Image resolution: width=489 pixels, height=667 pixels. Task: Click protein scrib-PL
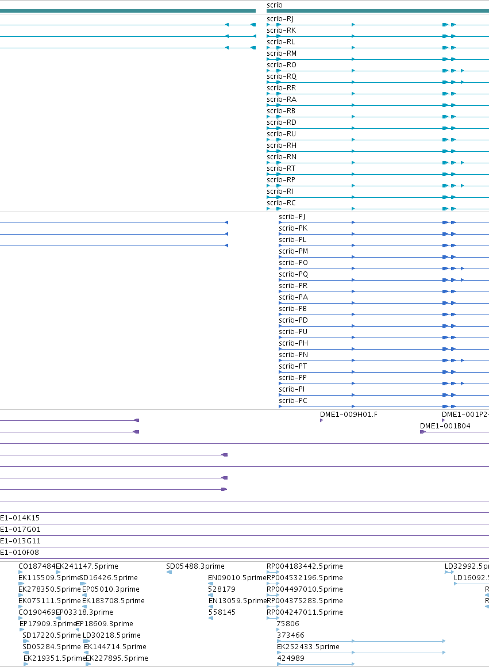[292, 240]
